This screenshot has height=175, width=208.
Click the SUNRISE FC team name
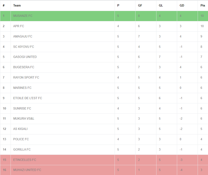click(x=22, y=109)
